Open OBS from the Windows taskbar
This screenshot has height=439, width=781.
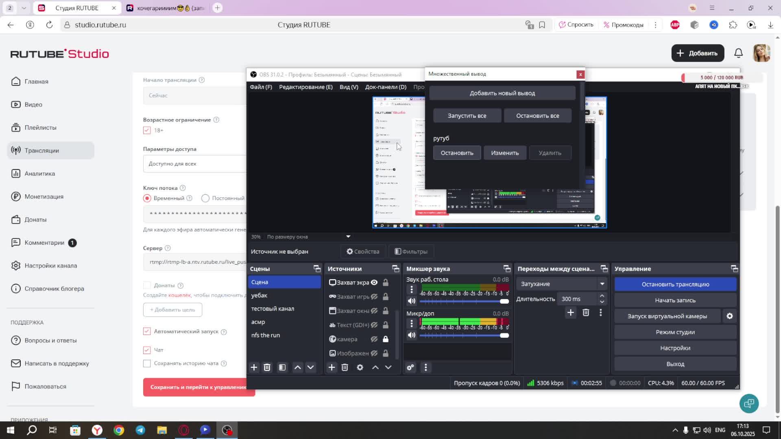pyautogui.click(x=227, y=430)
